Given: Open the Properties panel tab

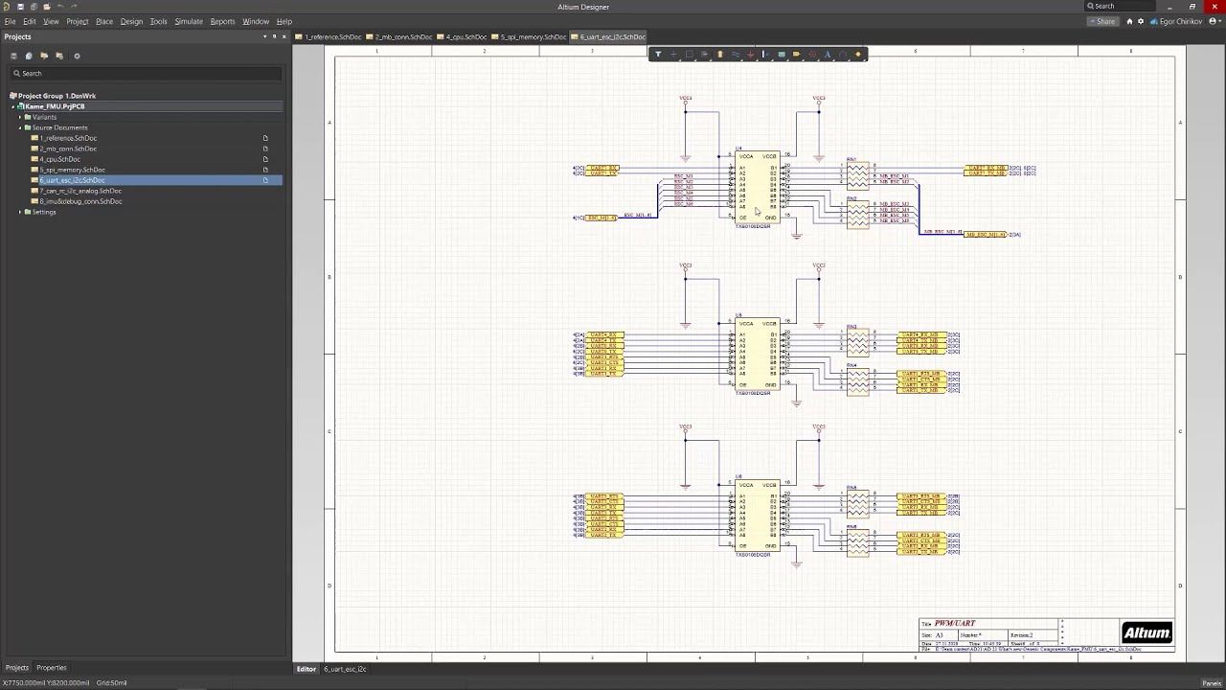Looking at the screenshot, I should coord(51,667).
